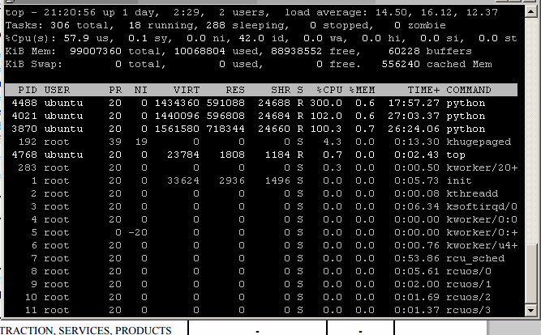Click the 100.3 CPU value

point(326,129)
